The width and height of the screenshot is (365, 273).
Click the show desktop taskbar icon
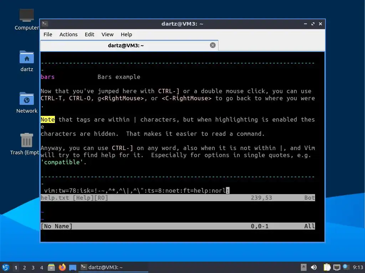73,267
